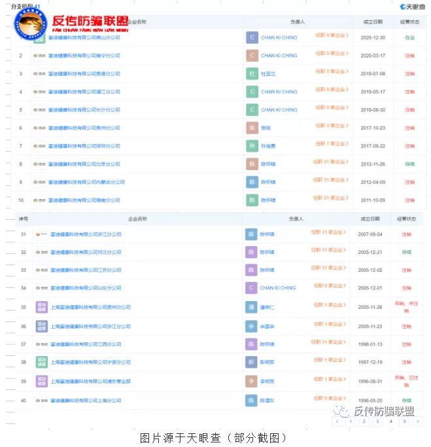This screenshot has width=431, height=447.
Task: Go to page 3 in pagination
Action: click(377, 421)
